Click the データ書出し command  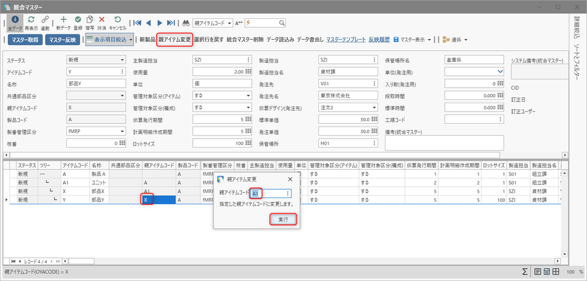tap(310, 39)
